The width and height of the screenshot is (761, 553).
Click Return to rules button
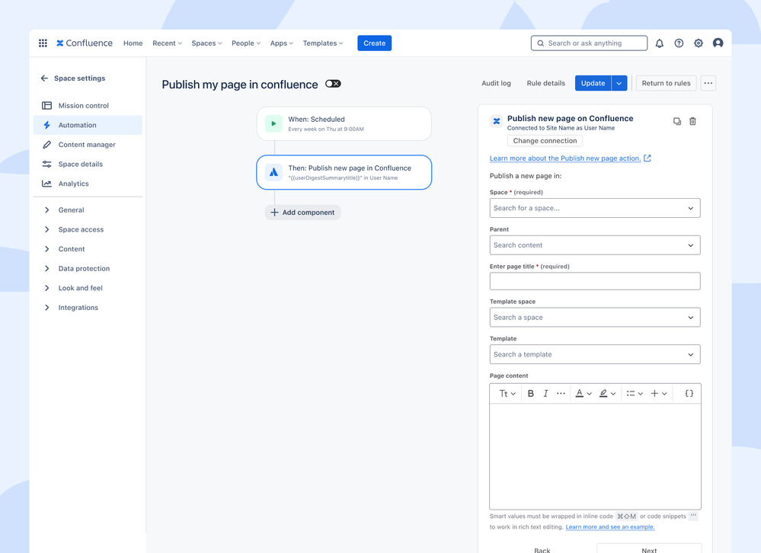coord(666,83)
